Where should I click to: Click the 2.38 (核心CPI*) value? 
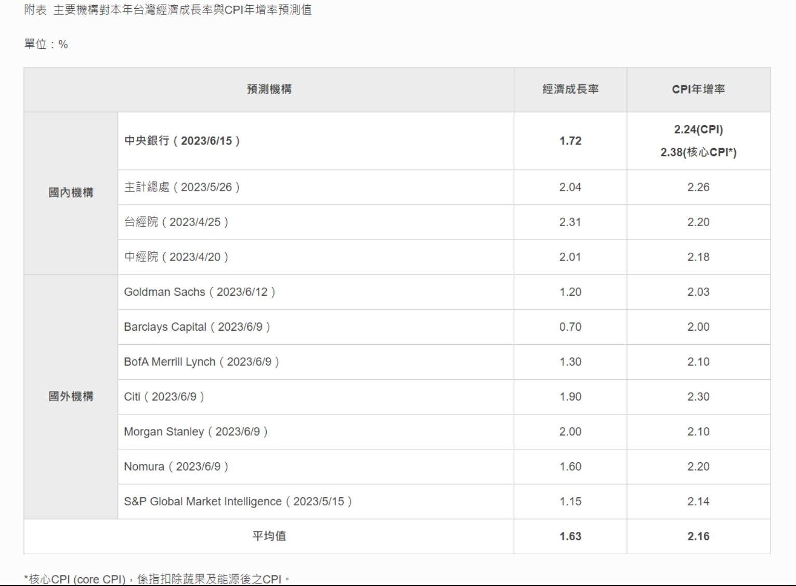[698, 152]
